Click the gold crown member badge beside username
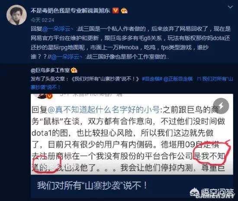Screen dimensions: 238x201 (124, 11)
